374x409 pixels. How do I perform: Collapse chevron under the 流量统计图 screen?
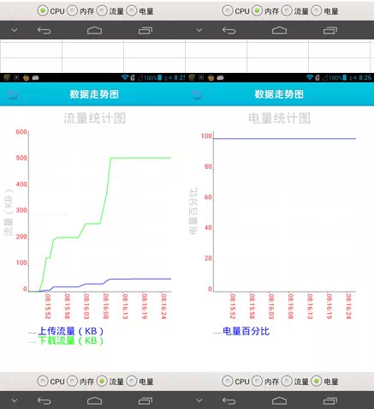click(x=15, y=400)
